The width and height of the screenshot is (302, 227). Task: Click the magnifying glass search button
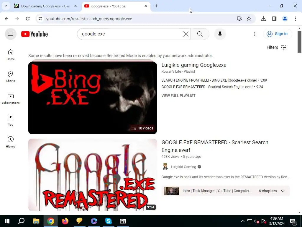200,34
